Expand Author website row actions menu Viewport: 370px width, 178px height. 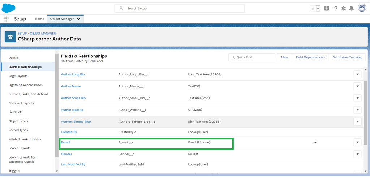[357, 110]
